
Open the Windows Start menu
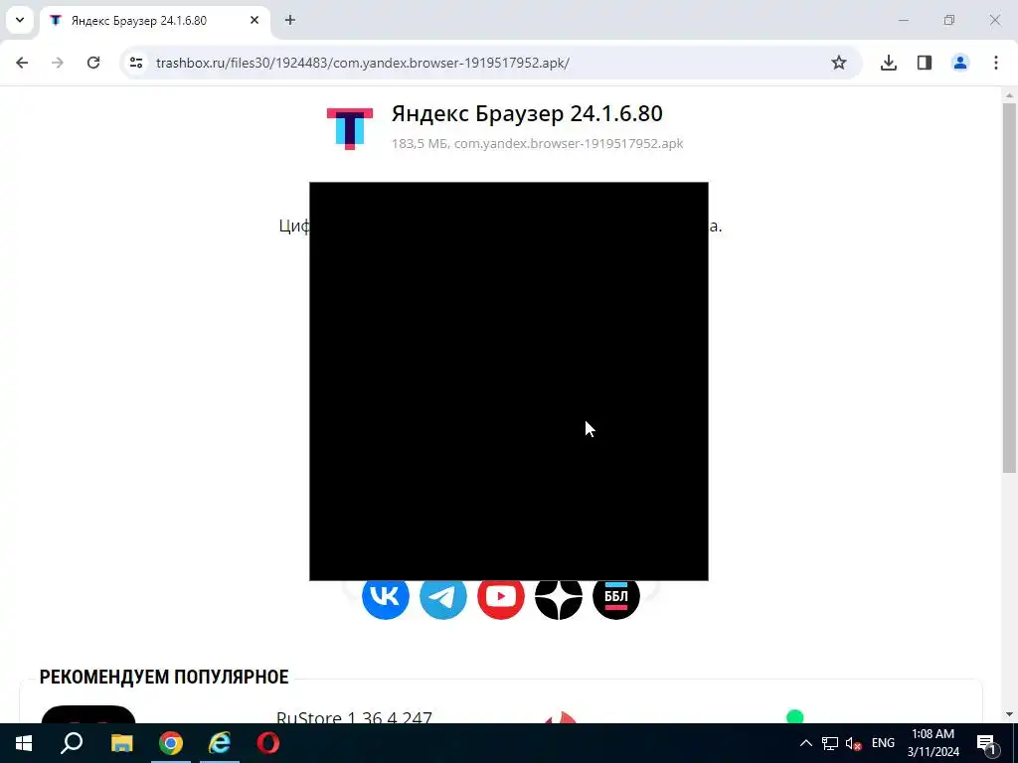[x=24, y=743]
